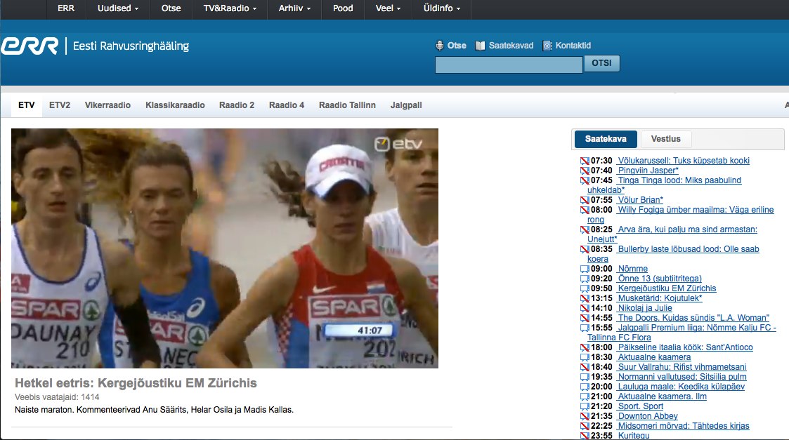
Task: Click the search text field
Action: pyautogui.click(x=509, y=65)
